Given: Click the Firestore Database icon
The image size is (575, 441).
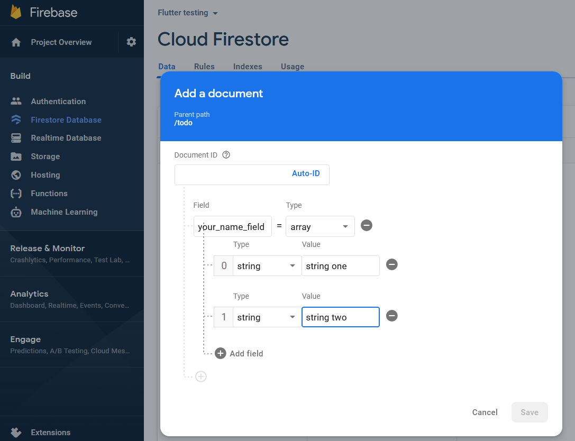Looking at the screenshot, I should (x=16, y=120).
